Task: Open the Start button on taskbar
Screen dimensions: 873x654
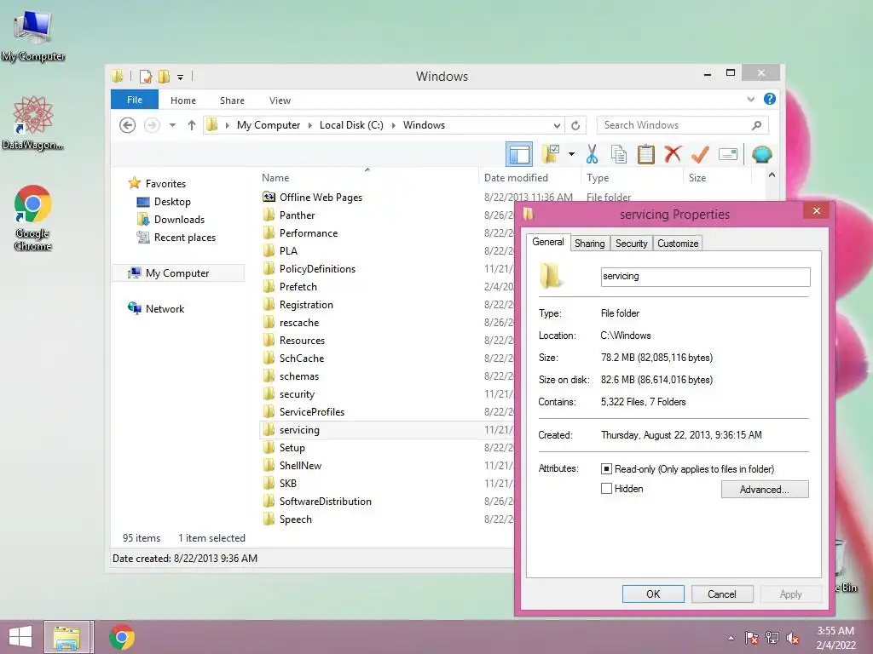Action: (x=20, y=637)
